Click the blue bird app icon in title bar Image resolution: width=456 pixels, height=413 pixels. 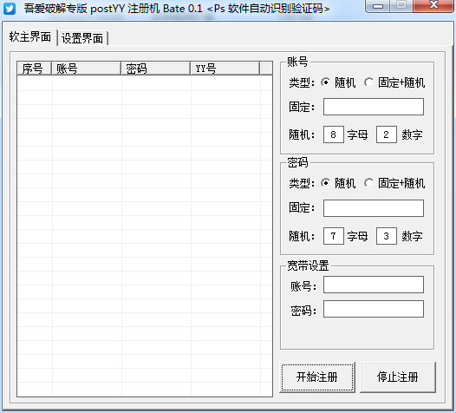(10, 9)
